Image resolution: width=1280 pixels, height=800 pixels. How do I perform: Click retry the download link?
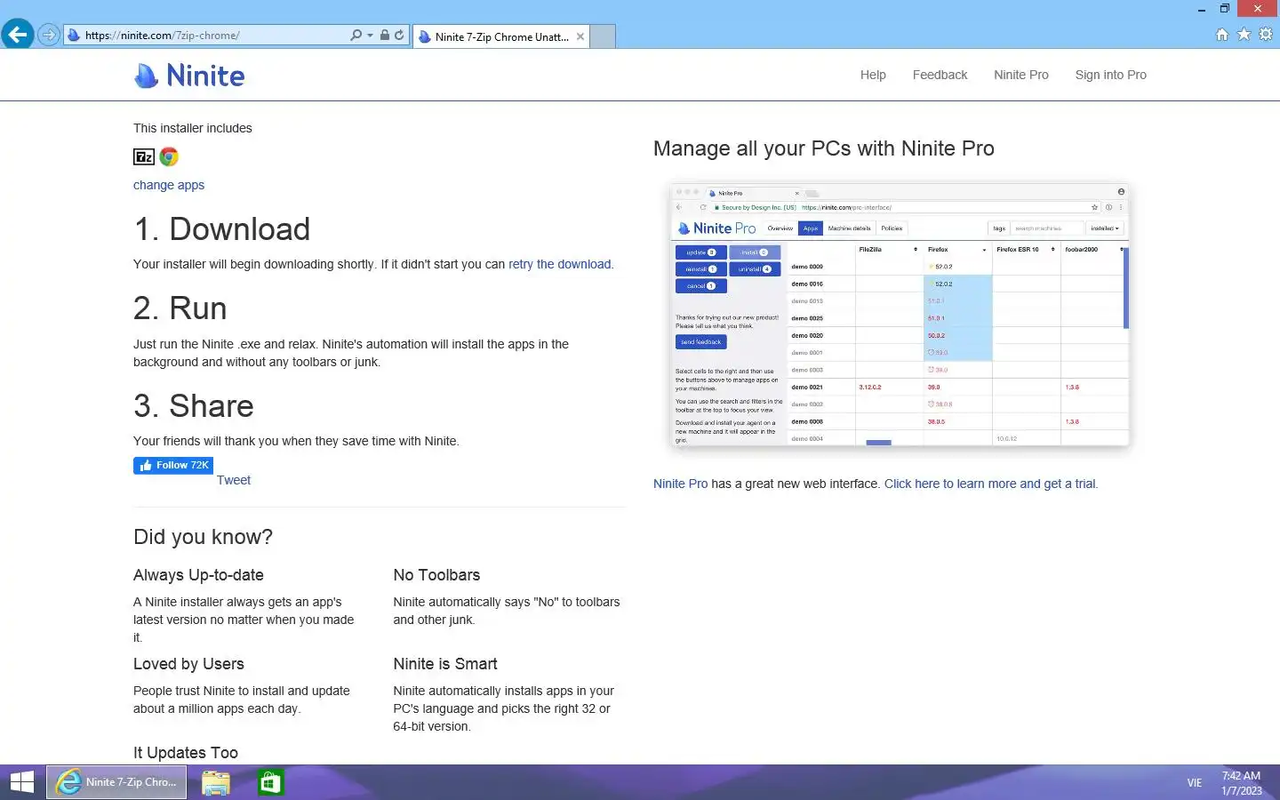[x=560, y=264]
